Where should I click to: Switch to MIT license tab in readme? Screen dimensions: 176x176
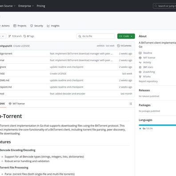tap(16, 104)
